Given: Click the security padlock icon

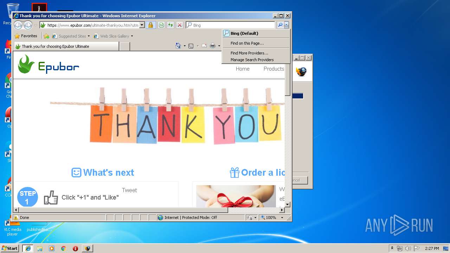Looking at the screenshot, I should [x=150, y=25].
